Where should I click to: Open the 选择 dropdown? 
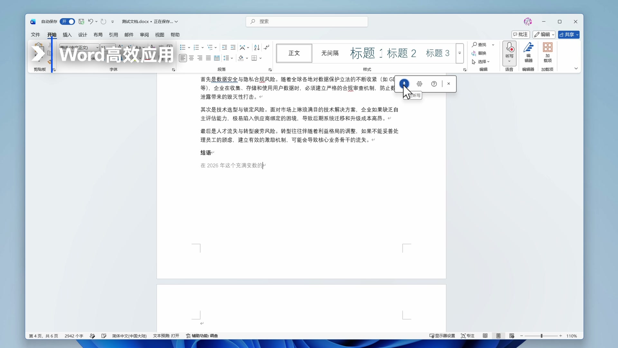(x=481, y=62)
